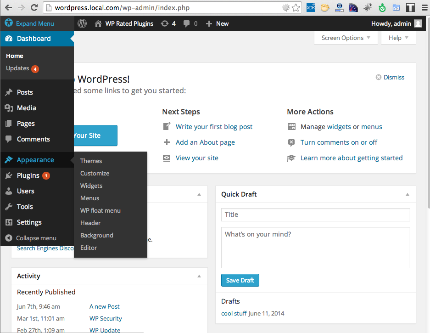Open Background in Appearance submenu
430x333 pixels.
(x=97, y=235)
